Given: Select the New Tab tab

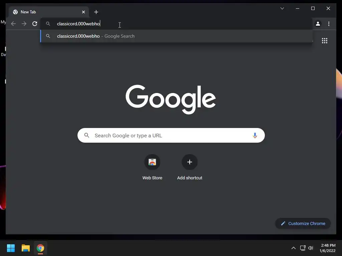Looking at the screenshot, I should tap(49, 12).
